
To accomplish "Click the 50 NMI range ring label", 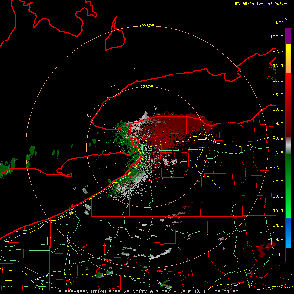I will coord(147,86).
